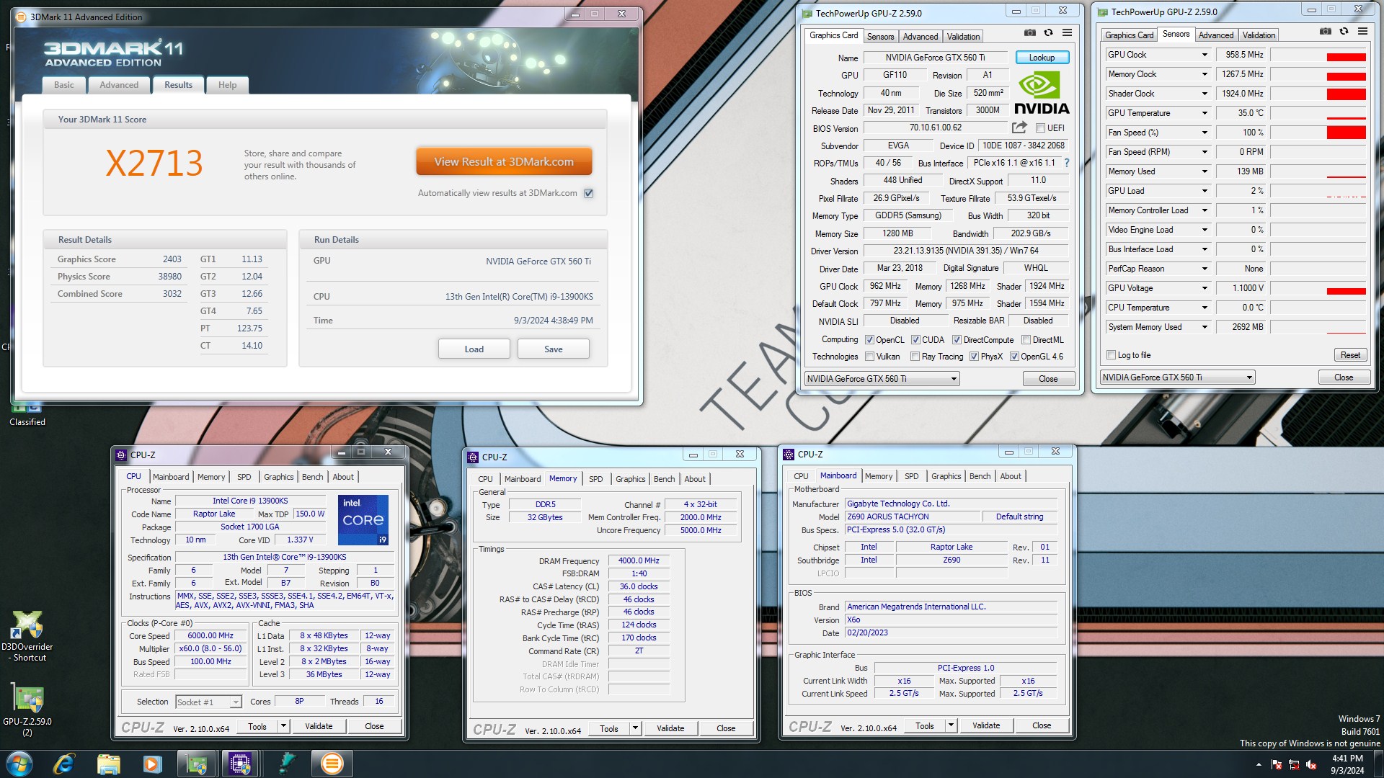Click the muted volume tray icon
The image size is (1384, 778).
click(1311, 764)
